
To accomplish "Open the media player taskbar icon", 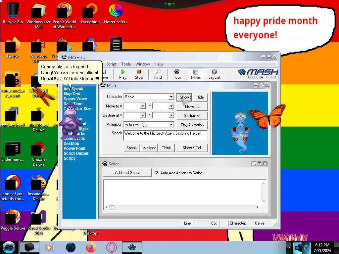I will click(x=49, y=247).
